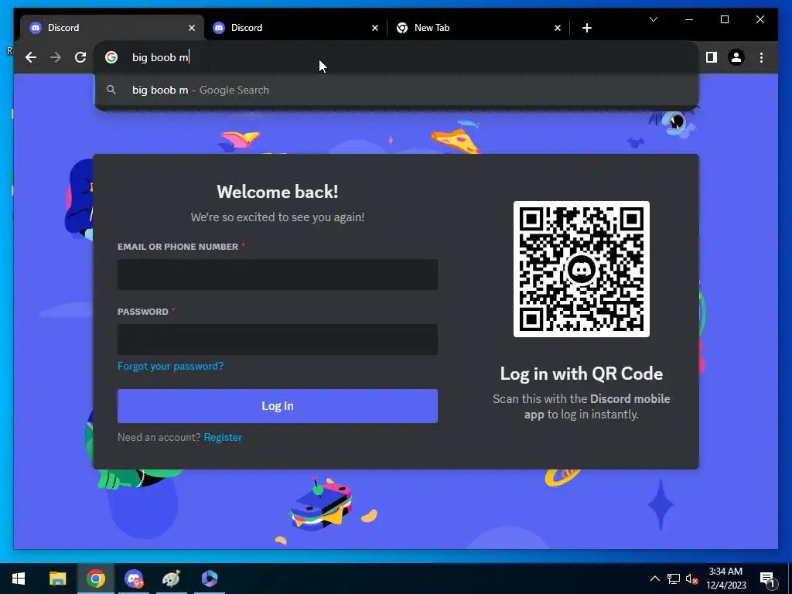
Task: Select 'big boob m - Google Search' suggestion
Action: [x=397, y=90]
